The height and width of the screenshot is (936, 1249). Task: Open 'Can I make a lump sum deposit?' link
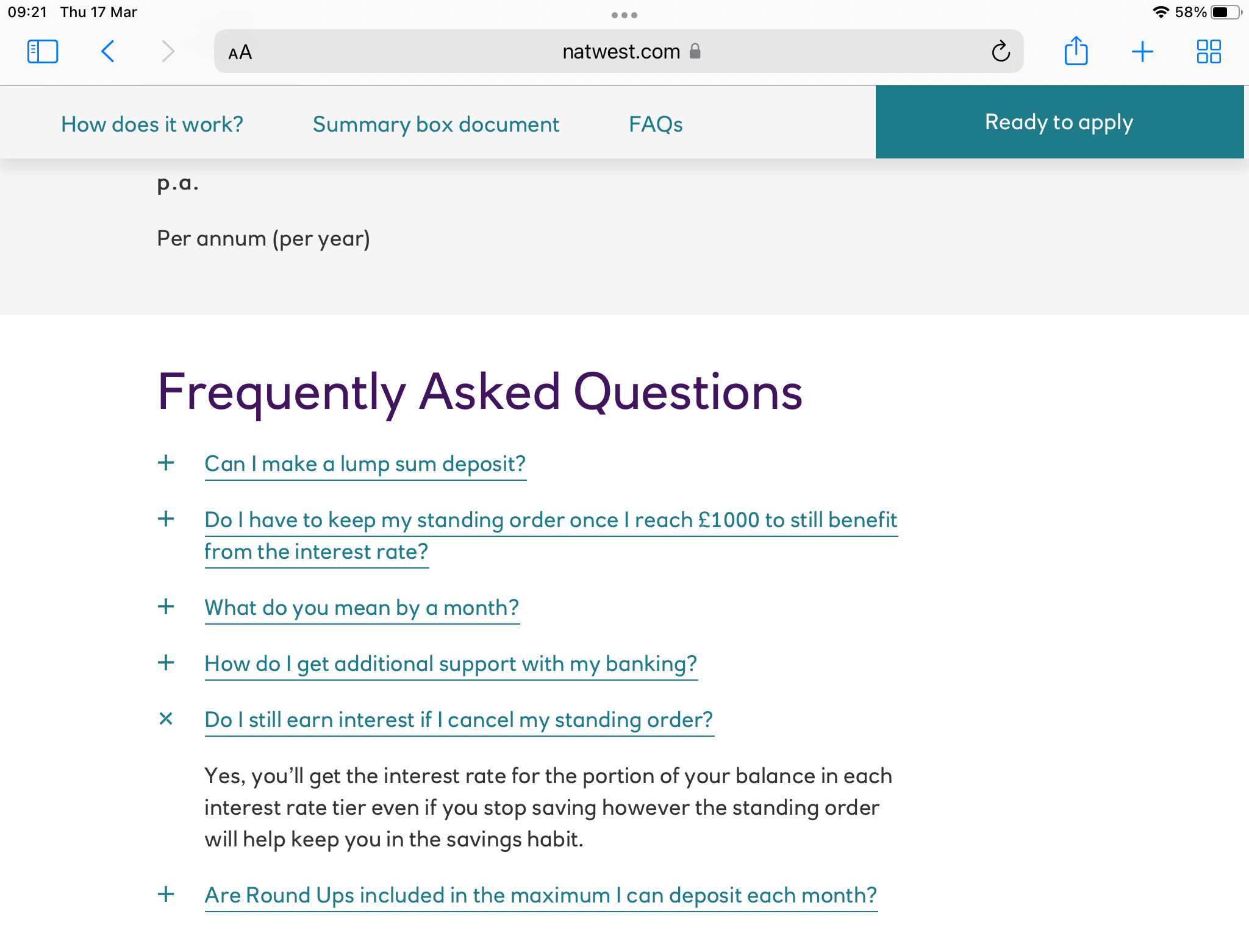tap(365, 464)
